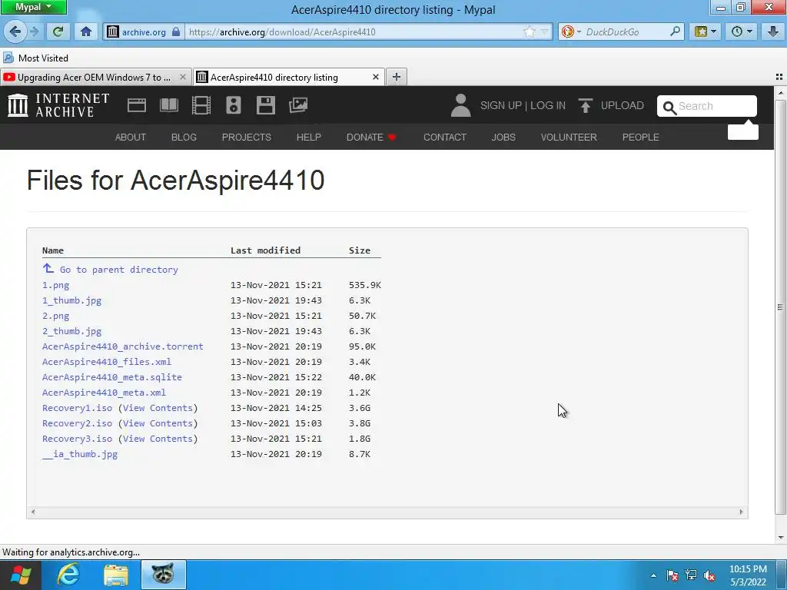View Contents of Recovery2.iso
Viewport: 787px width, 590px height.
158,423
